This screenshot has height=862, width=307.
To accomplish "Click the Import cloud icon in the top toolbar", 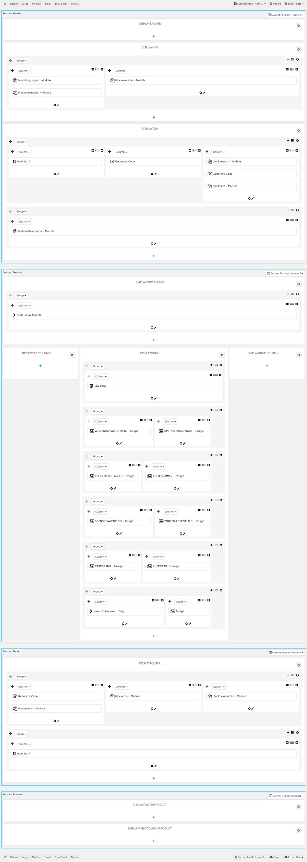I will click(271, 4).
